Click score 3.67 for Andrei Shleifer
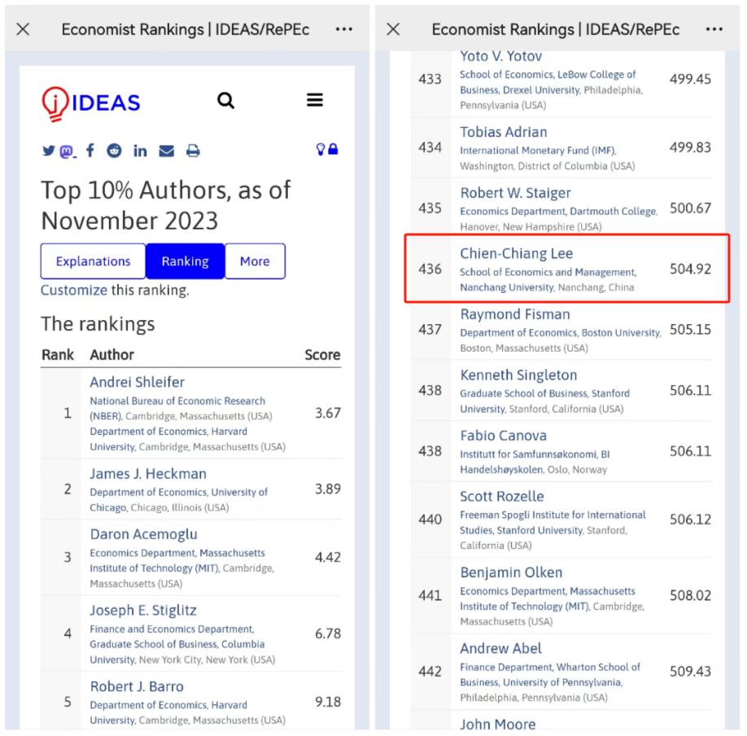This screenshot has height=736, width=747. (328, 413)
